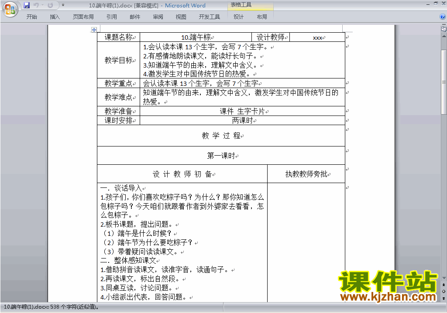
Task: Switch to the 视图 tab
Action: (181, 17)
